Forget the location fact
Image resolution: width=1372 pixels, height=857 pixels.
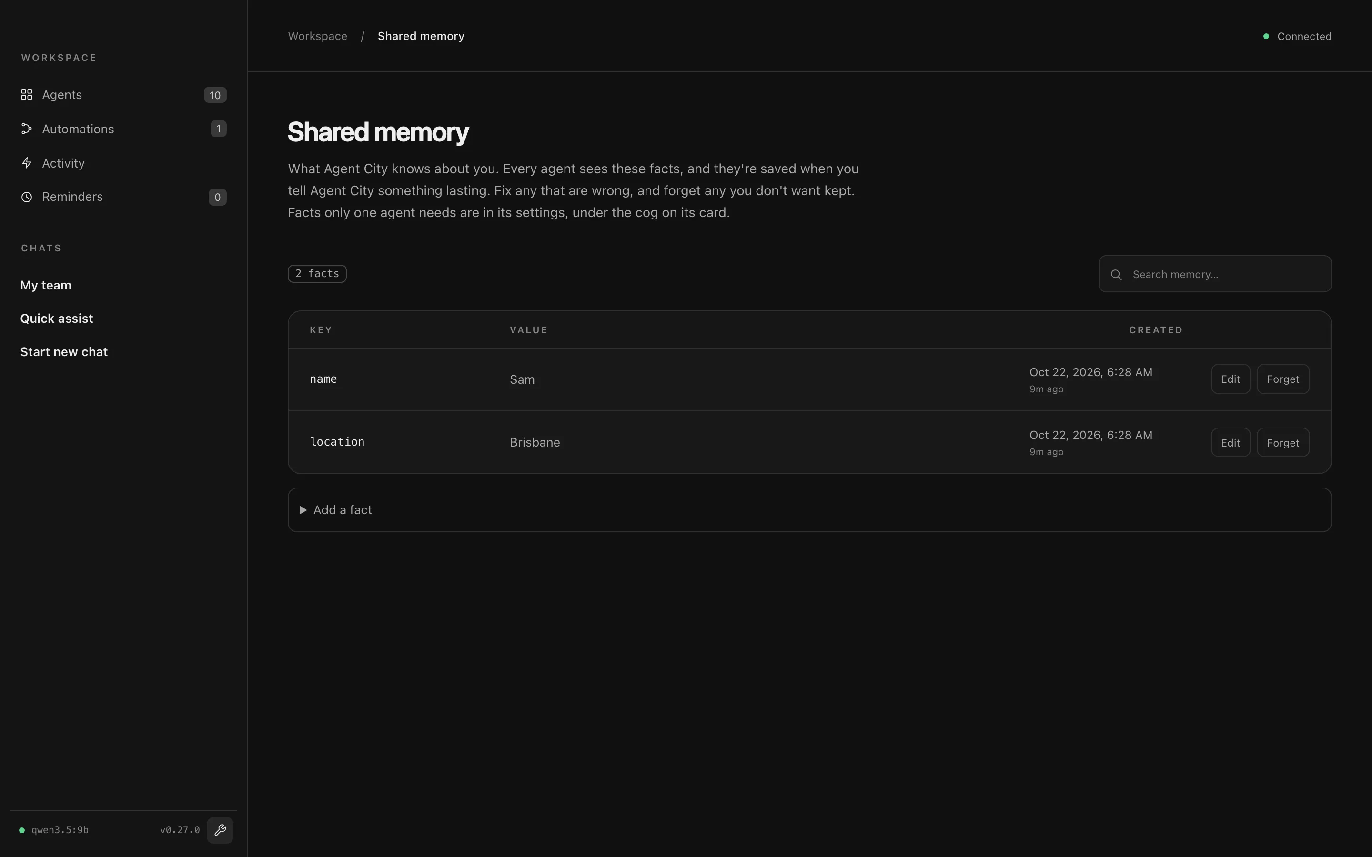[x=1282, y=443]
